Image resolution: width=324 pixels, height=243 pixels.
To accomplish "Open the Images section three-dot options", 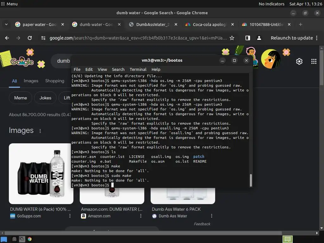I will (40, 131).
